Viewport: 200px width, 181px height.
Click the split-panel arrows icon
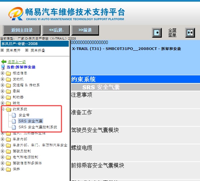[190, 33]
